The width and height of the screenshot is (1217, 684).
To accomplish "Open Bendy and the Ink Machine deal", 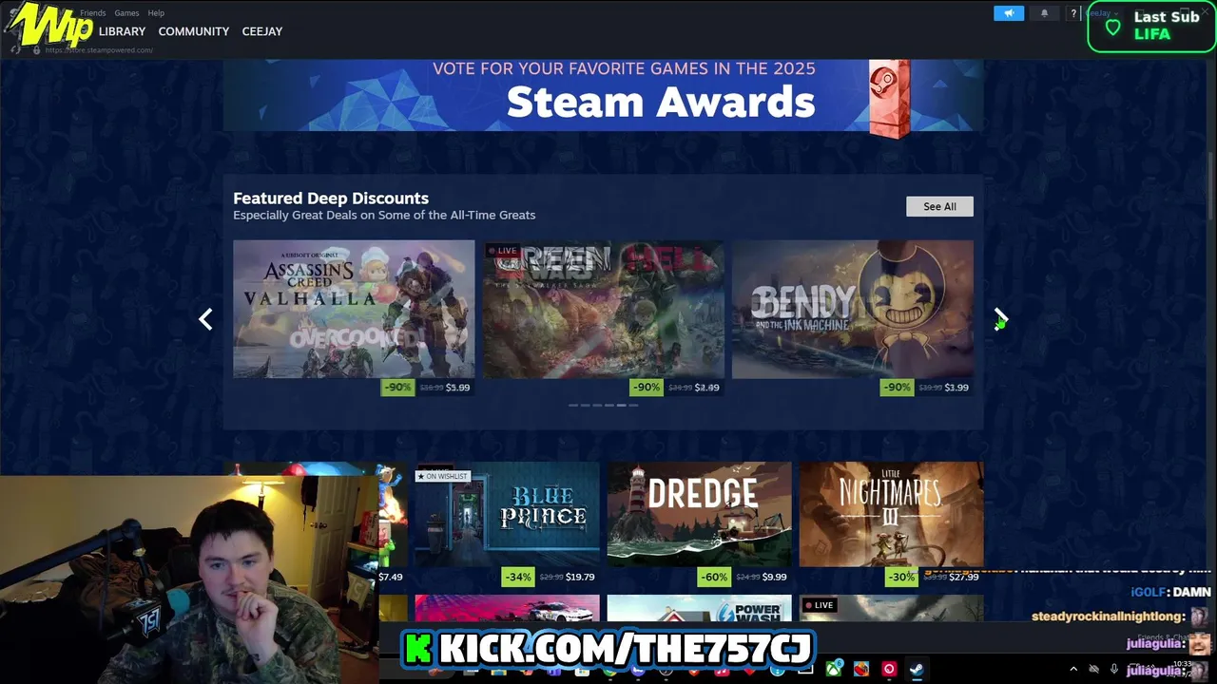I will tap(853, 309).
